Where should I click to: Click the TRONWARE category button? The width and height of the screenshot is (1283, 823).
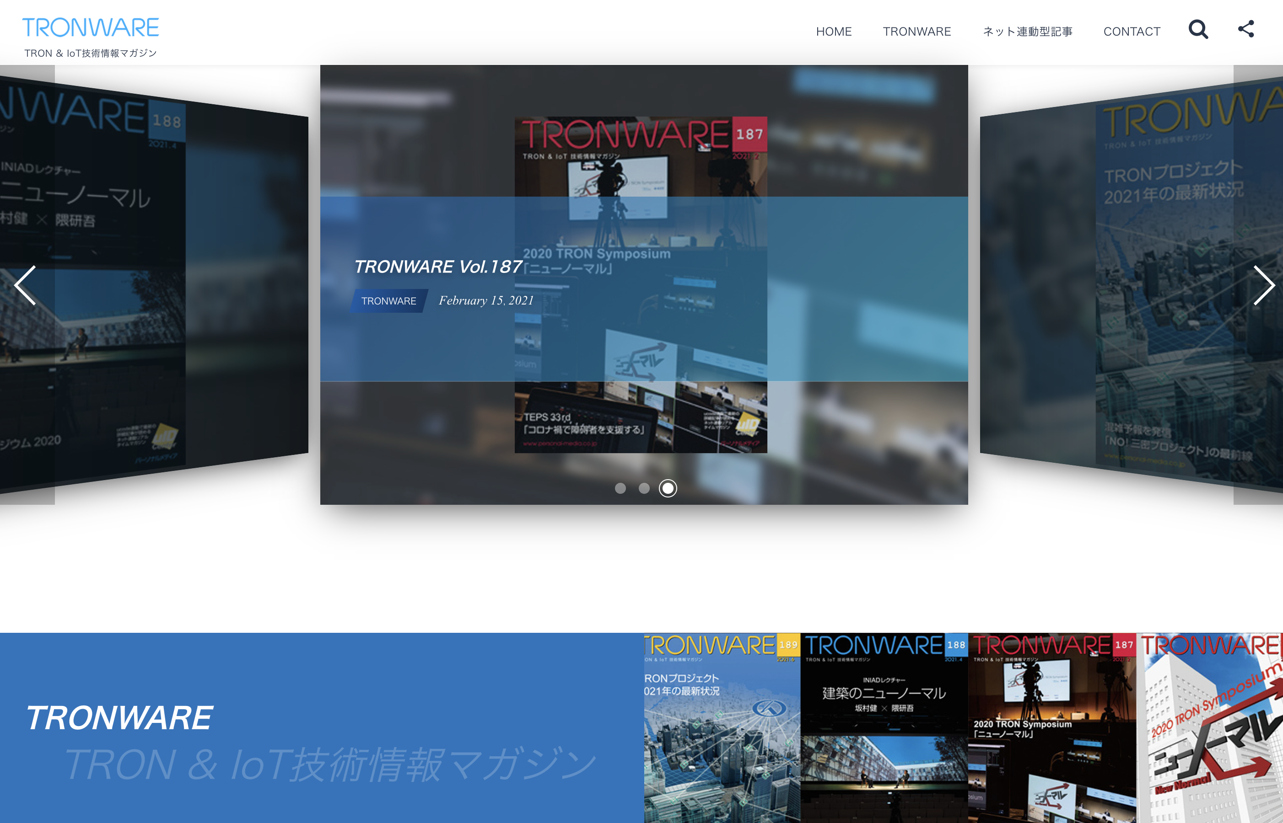388,301
